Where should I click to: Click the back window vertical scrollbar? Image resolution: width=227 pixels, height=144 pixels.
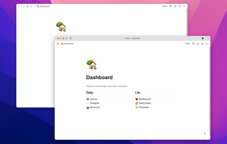187,22
